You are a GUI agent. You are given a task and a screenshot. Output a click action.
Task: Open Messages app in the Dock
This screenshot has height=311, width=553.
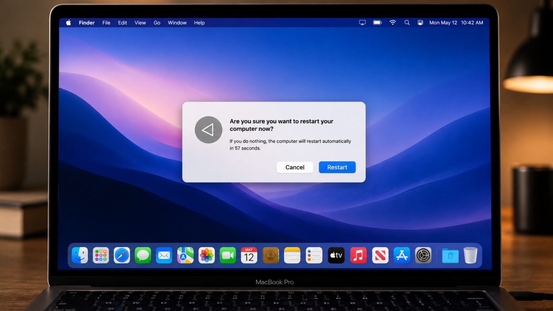click(143, 255)
